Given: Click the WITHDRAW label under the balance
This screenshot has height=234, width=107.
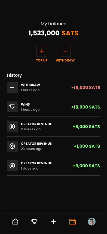Looking at the screenshot, I should (x=65, y=60).
